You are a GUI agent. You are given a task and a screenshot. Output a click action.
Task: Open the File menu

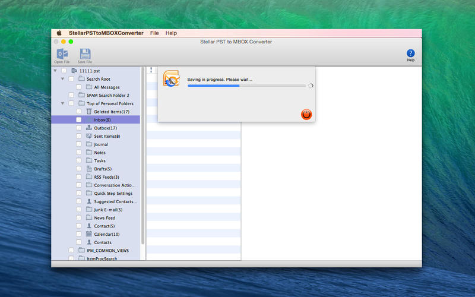coord(154,33)
